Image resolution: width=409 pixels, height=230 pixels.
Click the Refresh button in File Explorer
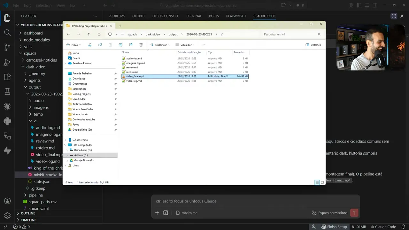pos(99,34)
